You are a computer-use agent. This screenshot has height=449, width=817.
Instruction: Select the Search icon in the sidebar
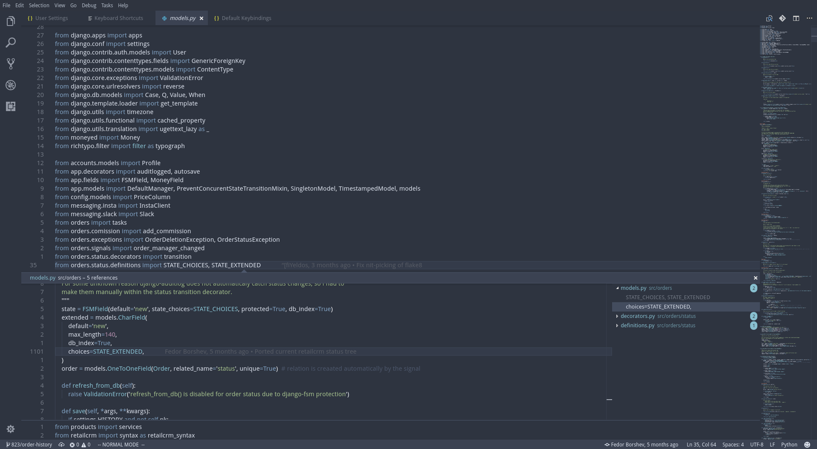[x=11, y=43]
